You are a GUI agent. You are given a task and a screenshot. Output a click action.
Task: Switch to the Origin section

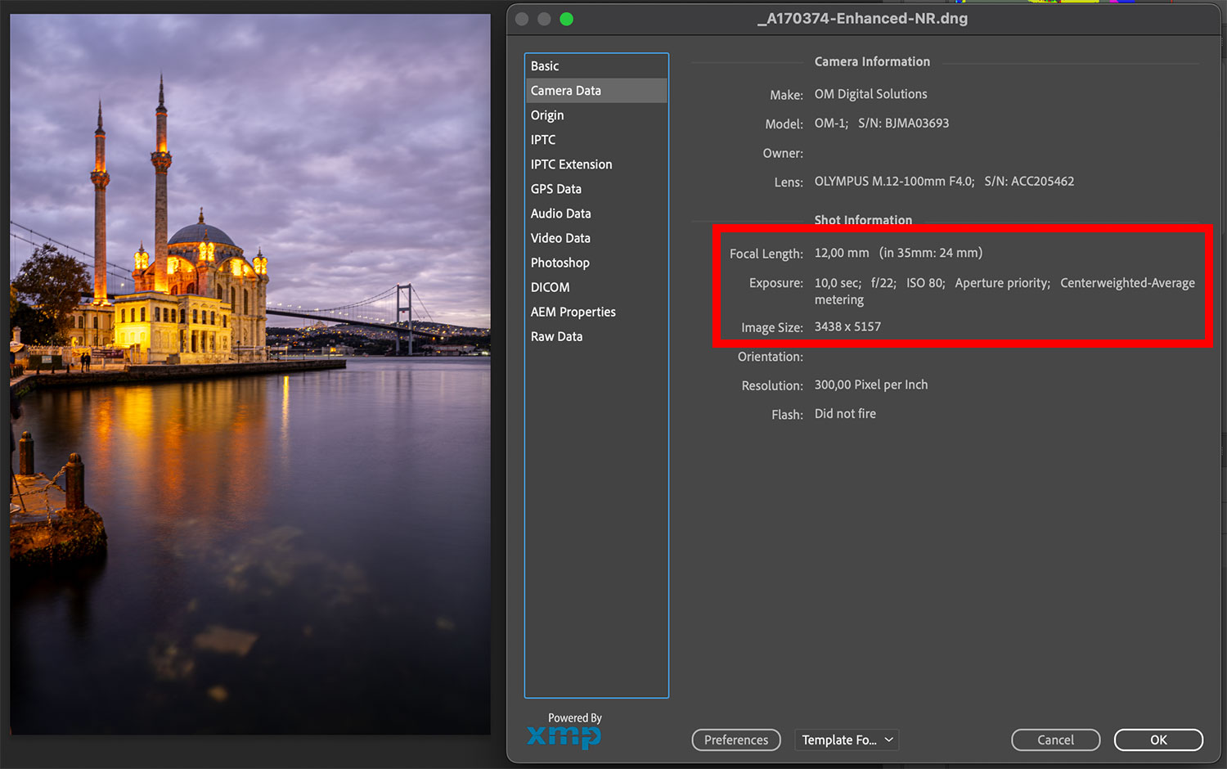547,115
